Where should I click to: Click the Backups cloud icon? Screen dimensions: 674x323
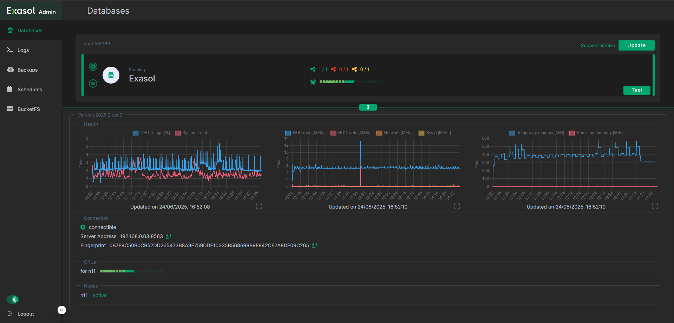click(10, 70)
